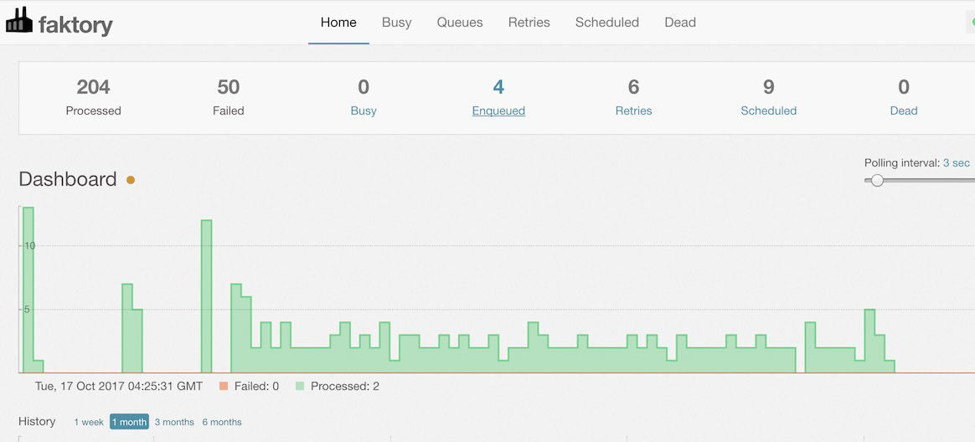Switch history to 3 months
This screenshot has width=975, height=442.
[x=174, y=422]
